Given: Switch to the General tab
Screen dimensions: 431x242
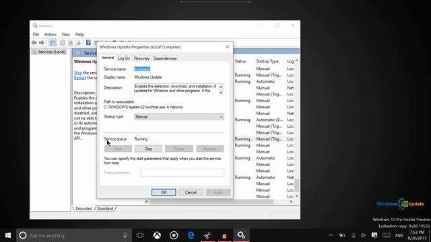Looking at the screenshot, I should [x=108, y=58].
